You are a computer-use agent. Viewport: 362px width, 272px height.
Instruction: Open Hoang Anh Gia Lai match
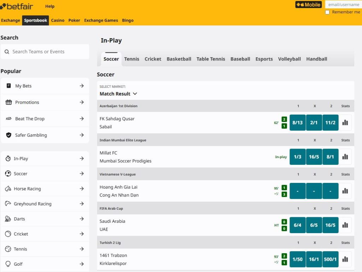point(119,191)
